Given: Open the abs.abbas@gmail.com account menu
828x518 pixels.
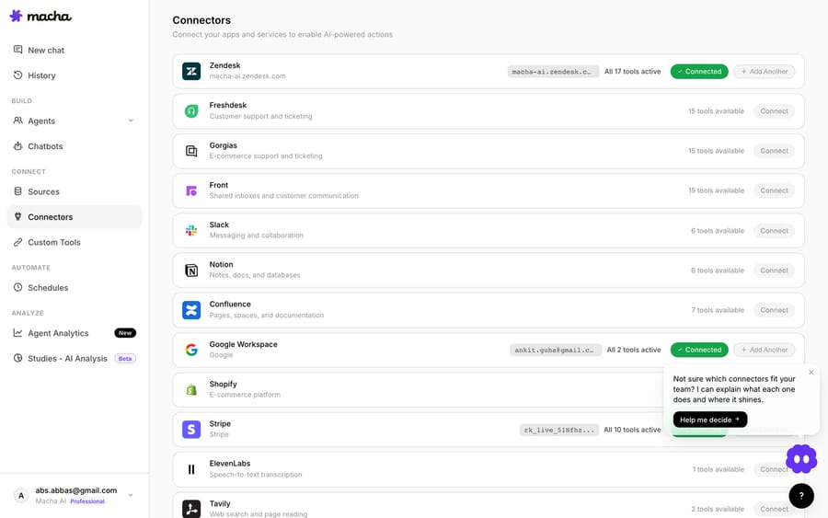Looking at the screenshot, I should [x=75, y=495].
